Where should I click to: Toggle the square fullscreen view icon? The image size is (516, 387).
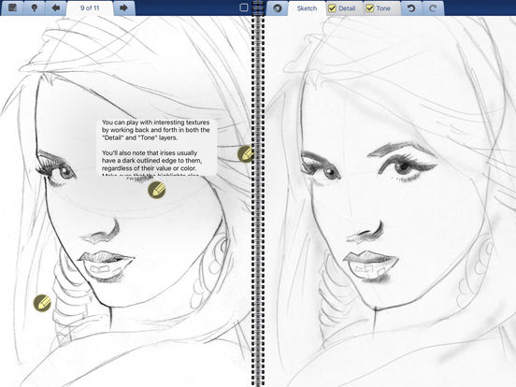tap(244, 7)
